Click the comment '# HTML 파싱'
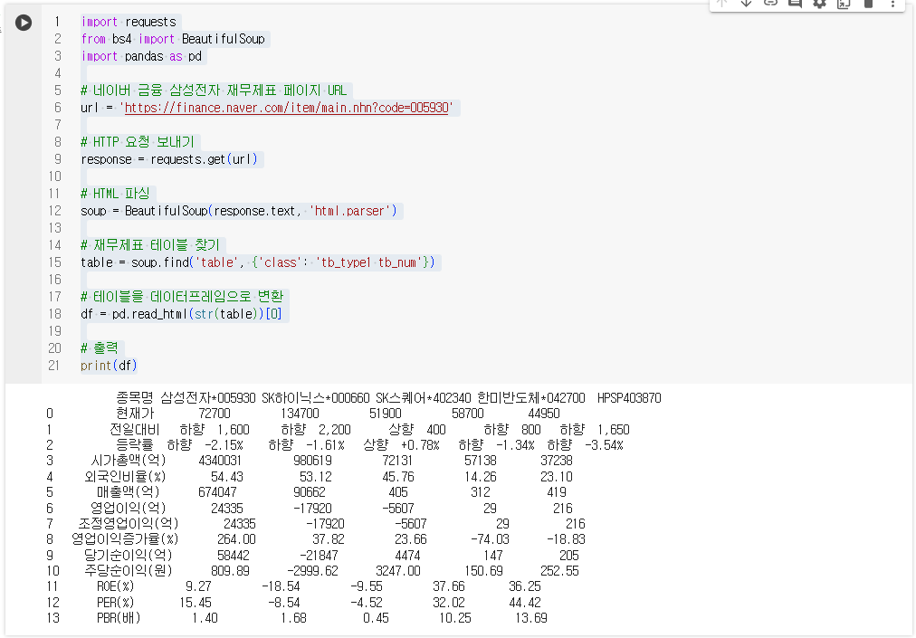 point(115,194)
